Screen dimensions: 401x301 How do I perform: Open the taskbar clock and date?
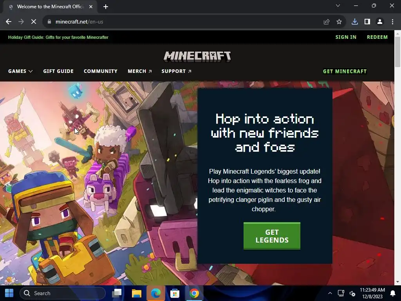coord(372,293)
